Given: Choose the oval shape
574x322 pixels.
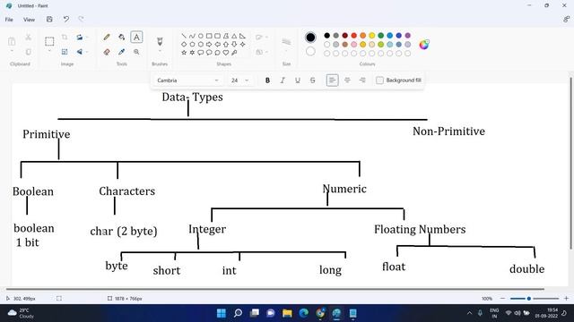Looking at the screenshot, I should [201, 36].
